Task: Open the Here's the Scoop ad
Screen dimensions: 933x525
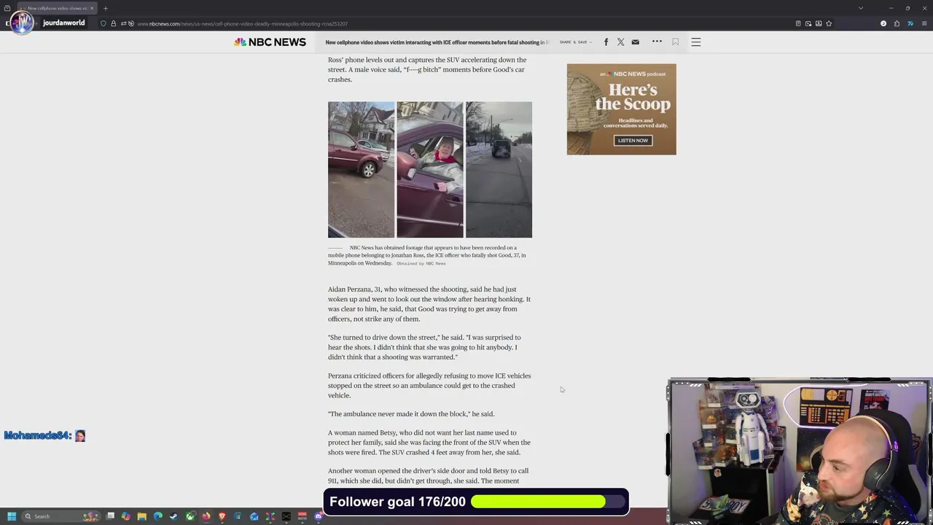Action: click(622, 109)
